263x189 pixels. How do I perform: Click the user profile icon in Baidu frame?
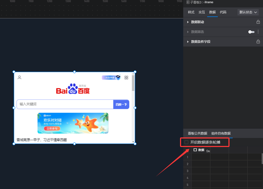coord(19,77)
